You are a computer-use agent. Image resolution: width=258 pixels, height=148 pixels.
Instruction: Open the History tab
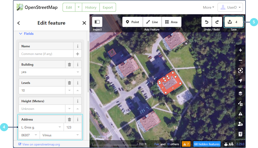pos(91,7)
